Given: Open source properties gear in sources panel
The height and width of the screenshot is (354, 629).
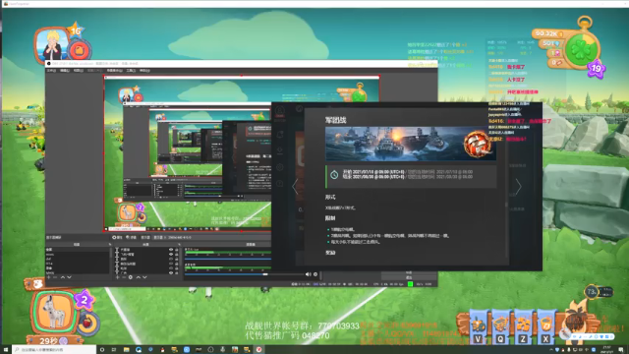Looking at the screenshot, I should pyautogui.click(x=131, y=277).
